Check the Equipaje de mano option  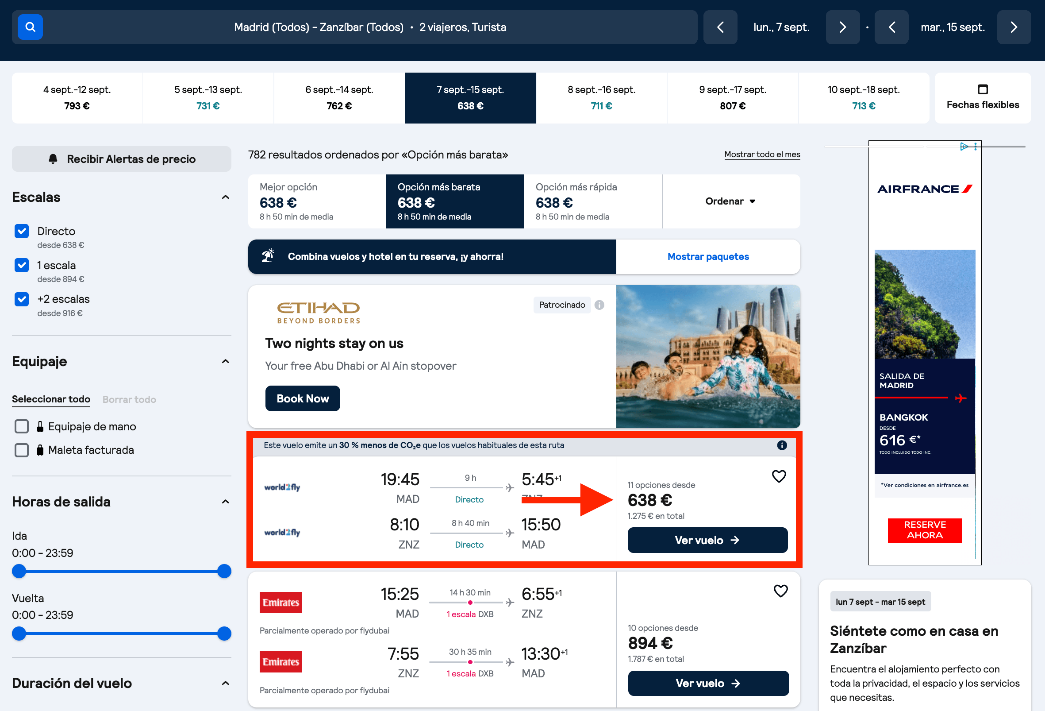click(22, 426)
